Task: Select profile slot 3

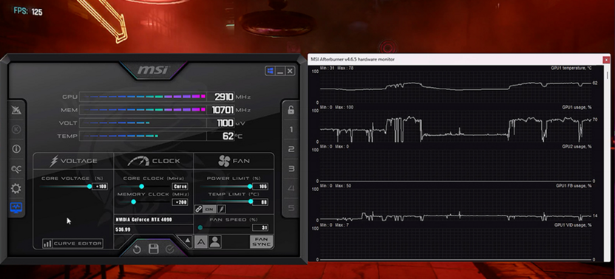Action: (290, 169)
